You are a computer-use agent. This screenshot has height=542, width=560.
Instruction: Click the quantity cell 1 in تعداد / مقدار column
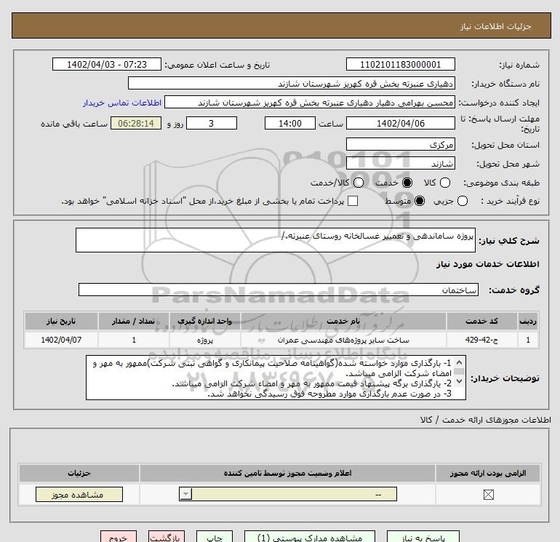pos(134,340)
